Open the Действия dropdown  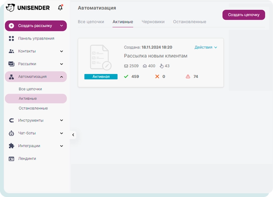(x=206, y=47)
